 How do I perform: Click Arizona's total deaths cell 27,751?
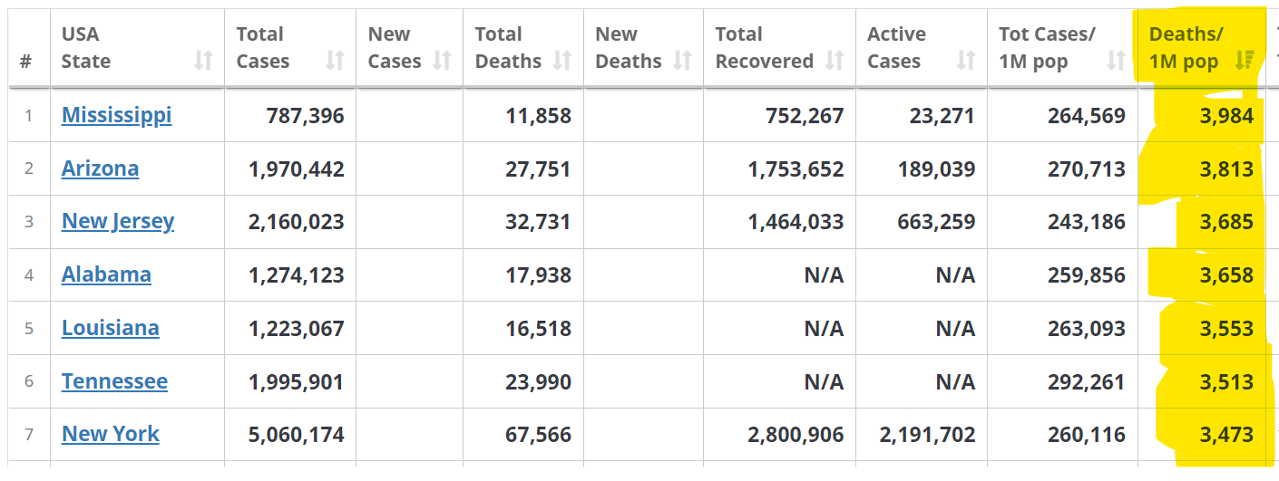(538, 169)
